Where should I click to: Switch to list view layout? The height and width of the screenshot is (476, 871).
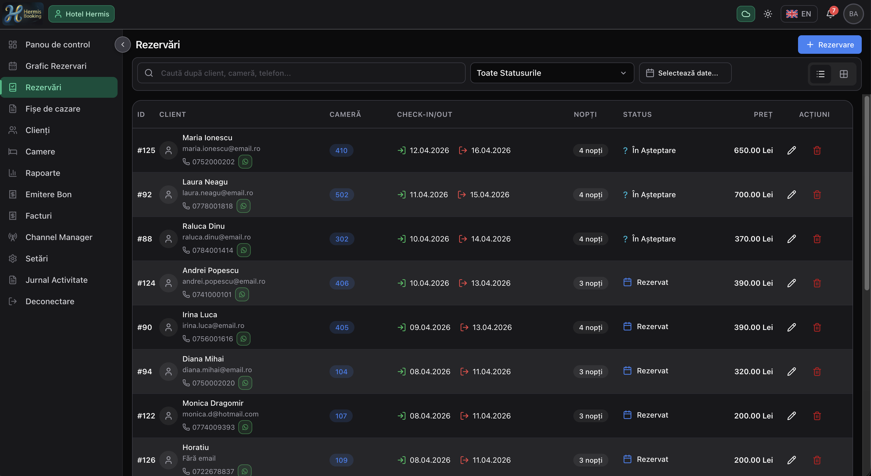[821, 74]
